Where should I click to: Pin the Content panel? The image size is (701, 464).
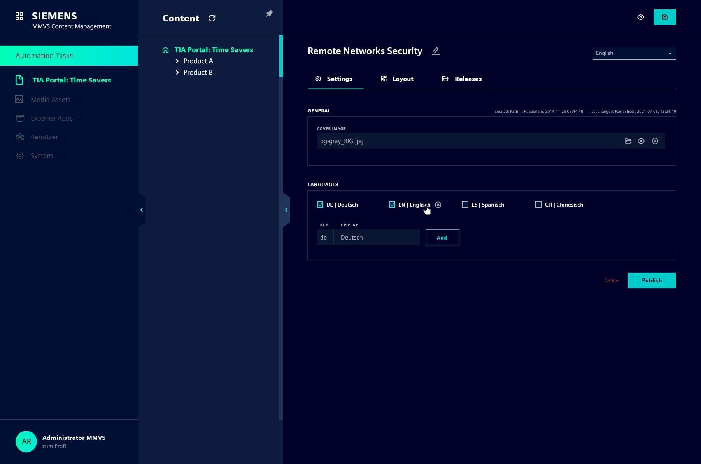pos(269,14)
